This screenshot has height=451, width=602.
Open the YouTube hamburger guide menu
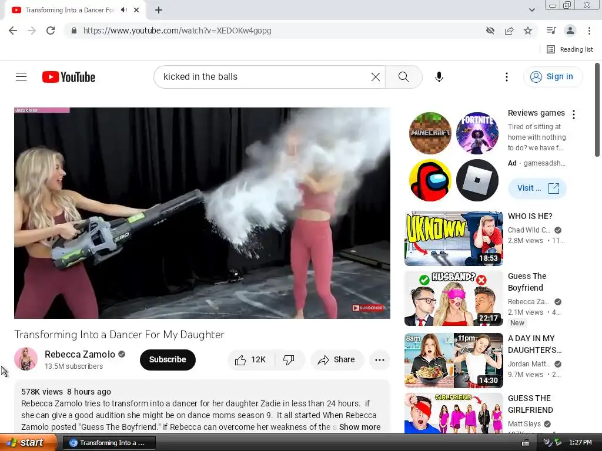(21, 77)
